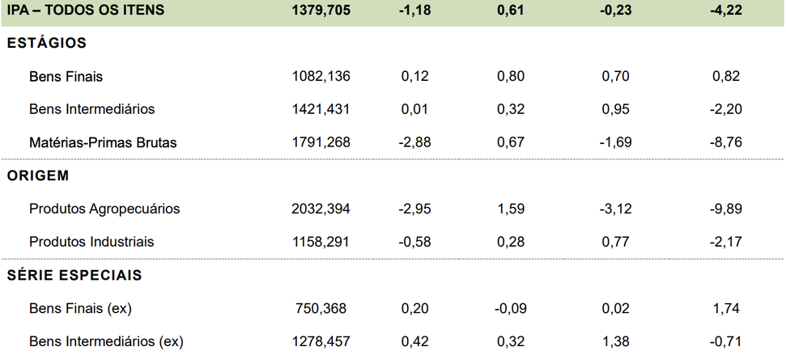The image size is (786, 355).
Task: Click the 1082,136 index value
Action: (x=321, y=77)
